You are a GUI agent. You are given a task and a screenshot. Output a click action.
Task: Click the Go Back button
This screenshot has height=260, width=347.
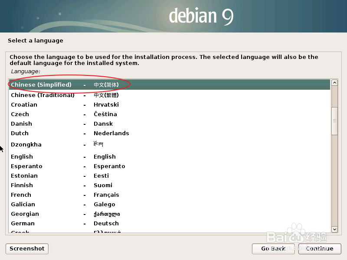tap(273, 249)
